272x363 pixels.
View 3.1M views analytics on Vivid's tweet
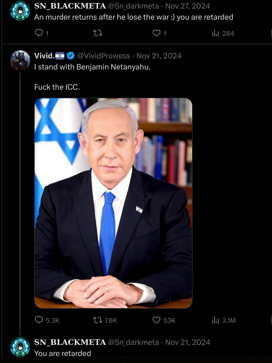click(224, 320)
